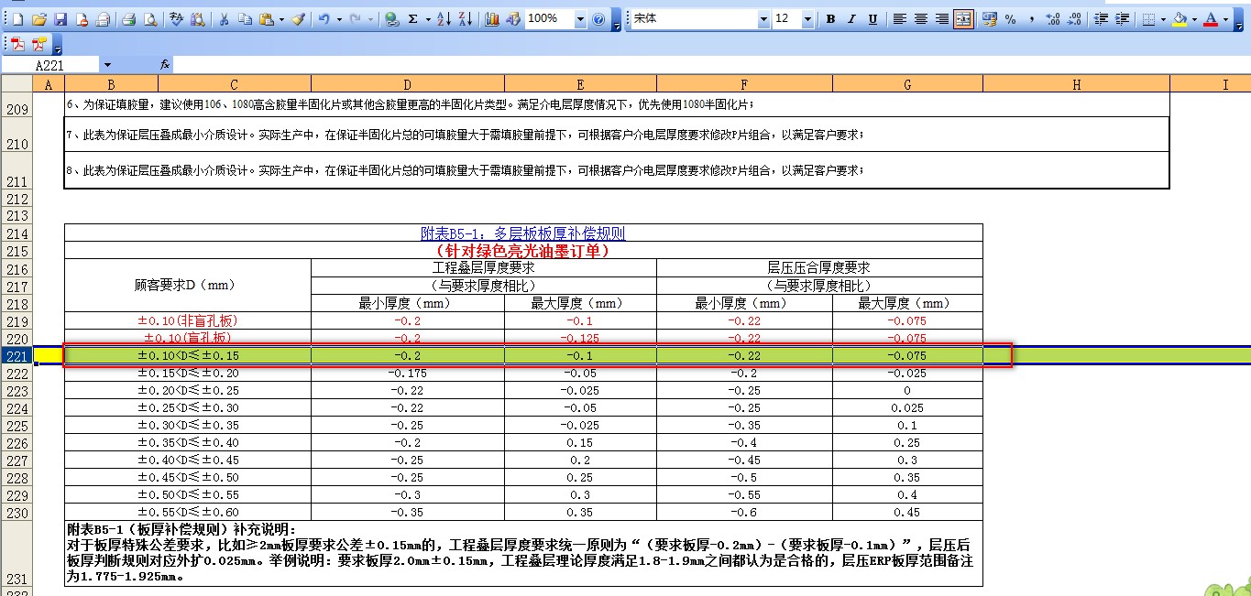Viewport: 1251px width, 596px height.
Task: Open the Research pane icon
Action: pos(197,19)
